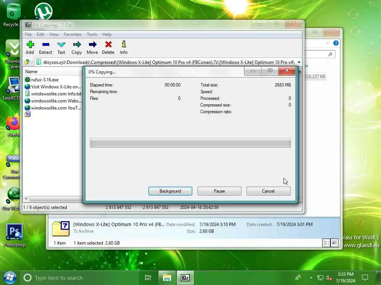Open the Our Website desktop icon

pos(12,199)
